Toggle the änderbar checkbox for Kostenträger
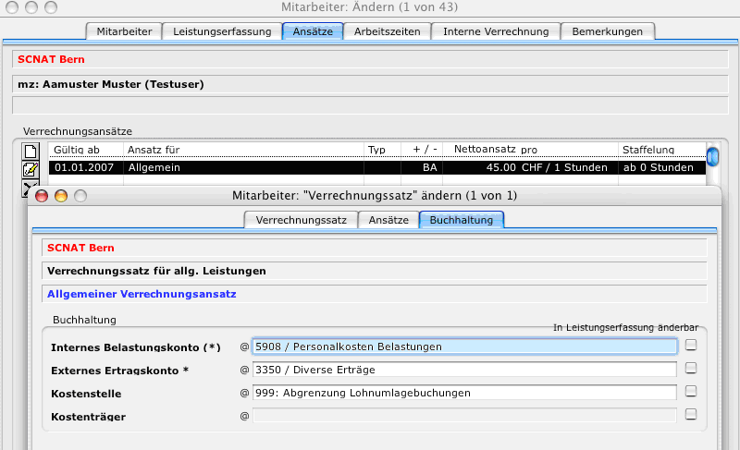The image size is (740, 450). coord(691,415)
